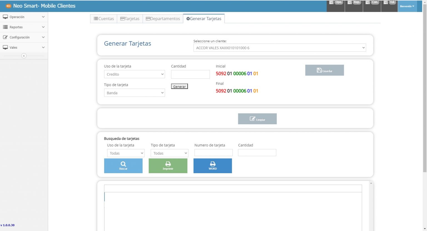The height and width of the screenshot is (231, 427).
Task: Select the Reportes sidebar icon
Action: (5, 27)
